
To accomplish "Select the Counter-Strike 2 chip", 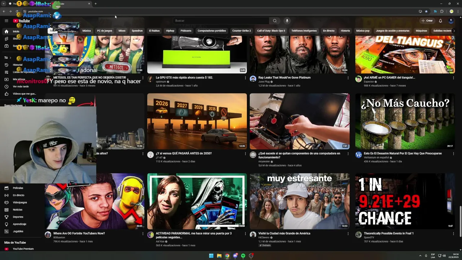I will coord(241,31).
